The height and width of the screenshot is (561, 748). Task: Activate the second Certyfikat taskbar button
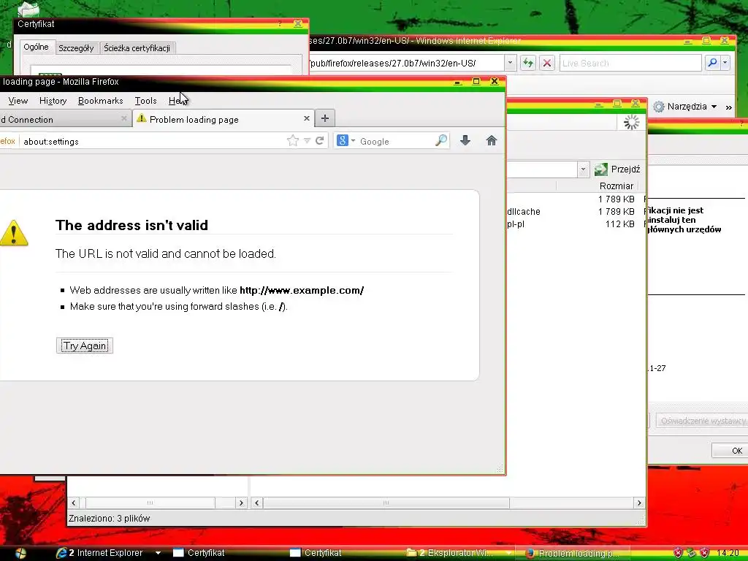pos(316,553)
